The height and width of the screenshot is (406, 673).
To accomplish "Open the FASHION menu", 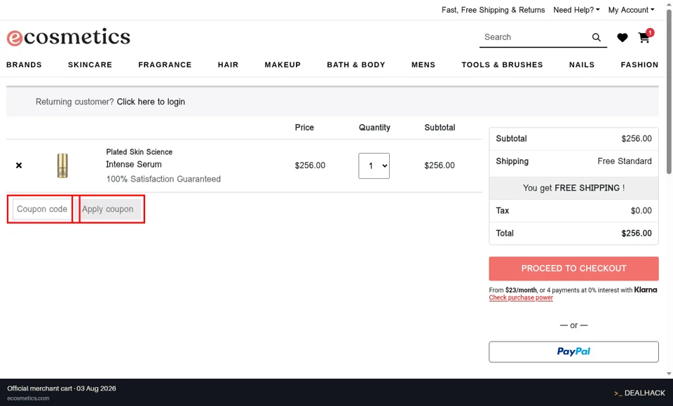I will (639, 65).
